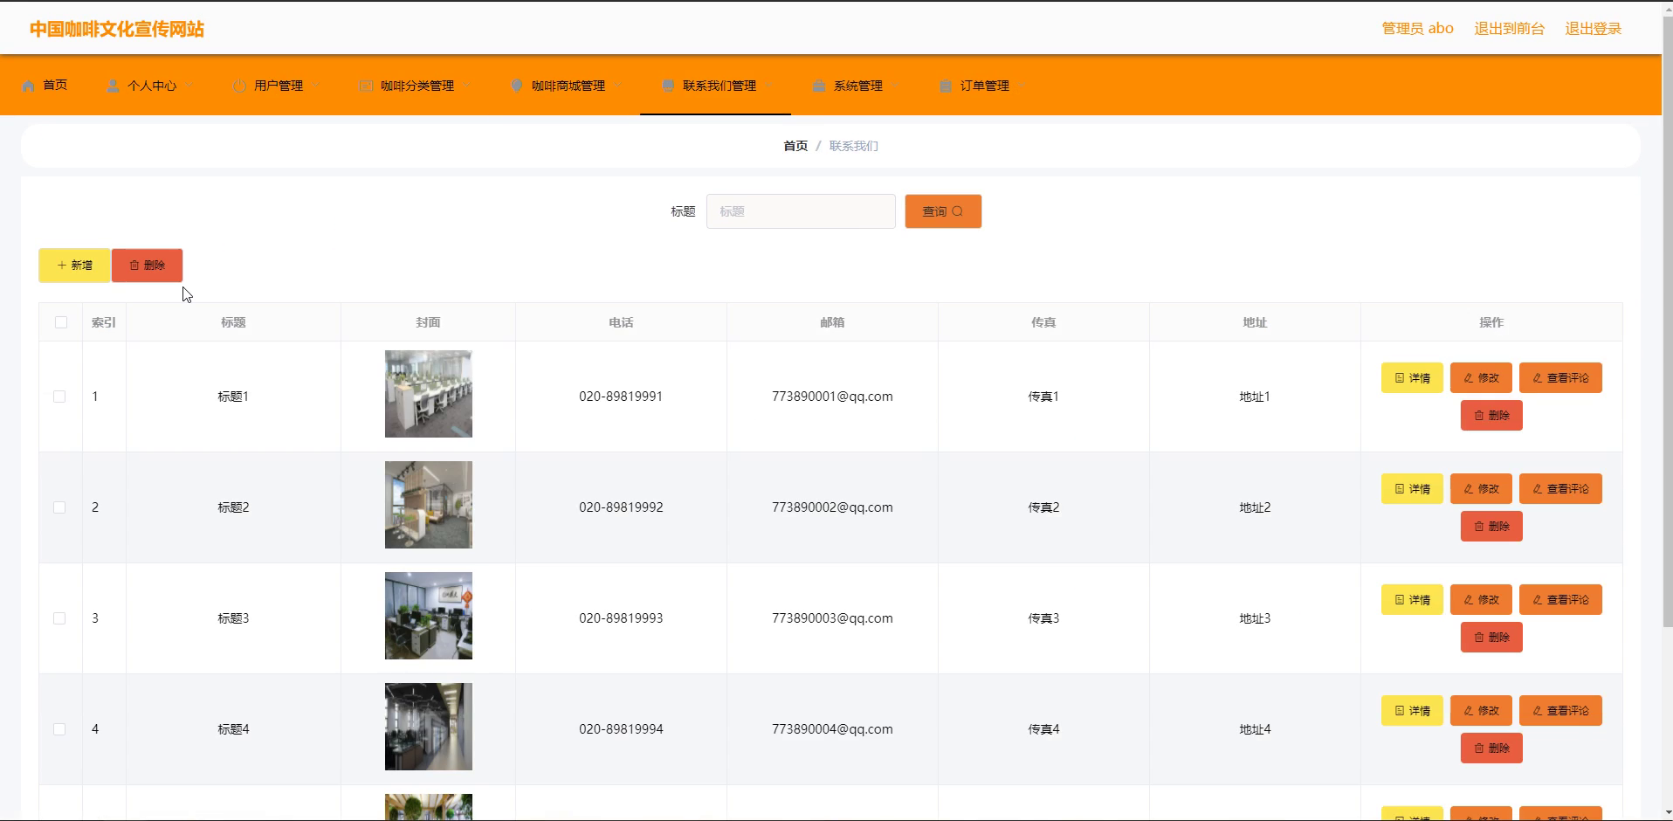
Task: Expand the 订单管理 menu arrow
Action: (x=1022, y=86)
